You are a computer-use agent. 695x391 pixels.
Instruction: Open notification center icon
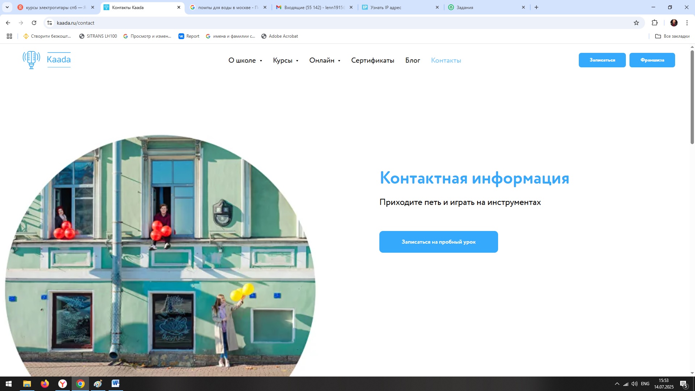tap(683, 384)
